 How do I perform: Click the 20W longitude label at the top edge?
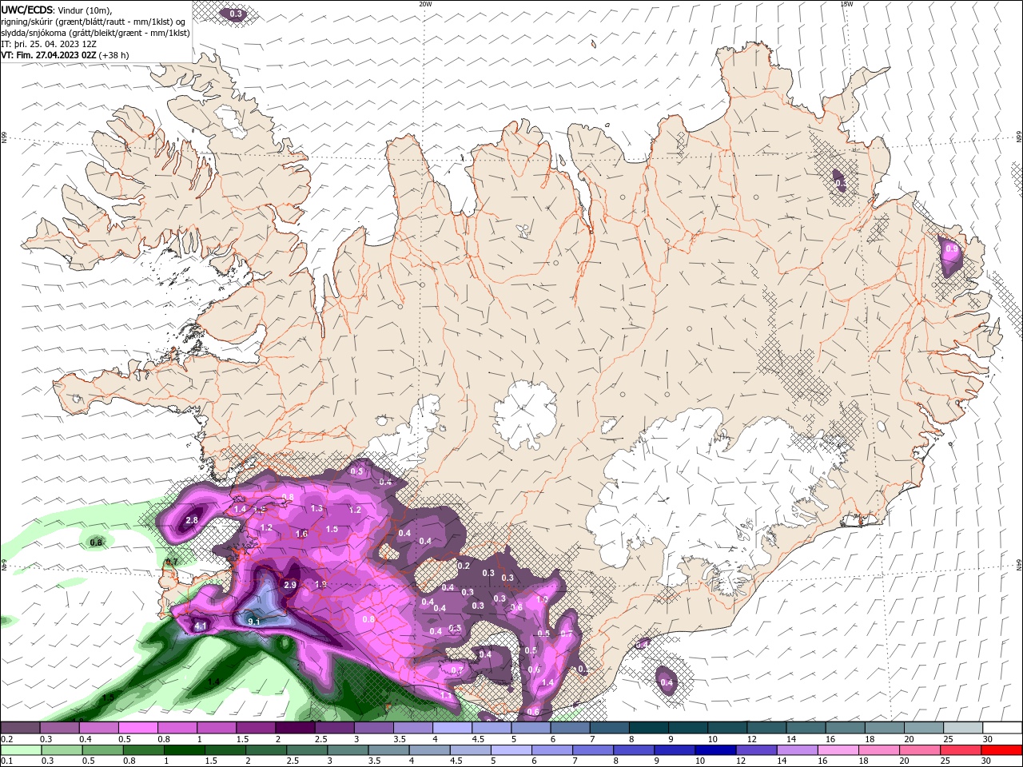(425, 4)
